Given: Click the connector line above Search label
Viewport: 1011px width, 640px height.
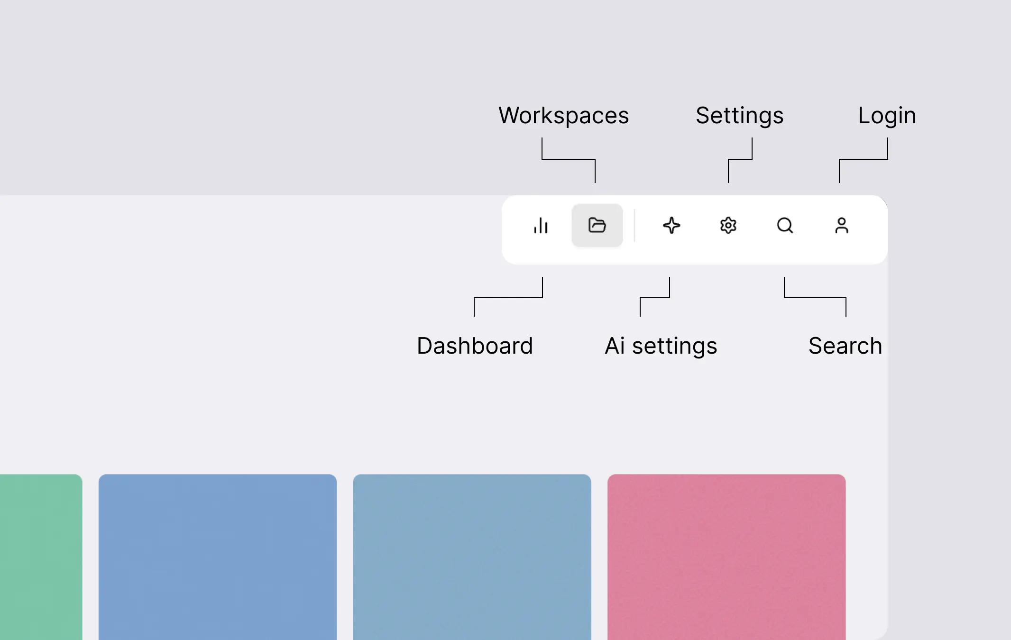Looking at the screenshot, I should 815,297.
